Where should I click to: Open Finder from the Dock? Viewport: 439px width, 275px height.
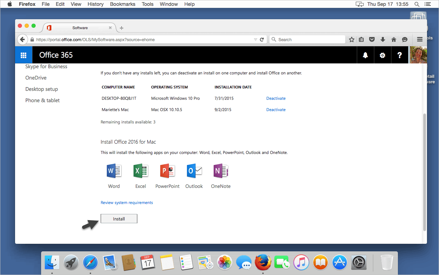coord(52,263)
